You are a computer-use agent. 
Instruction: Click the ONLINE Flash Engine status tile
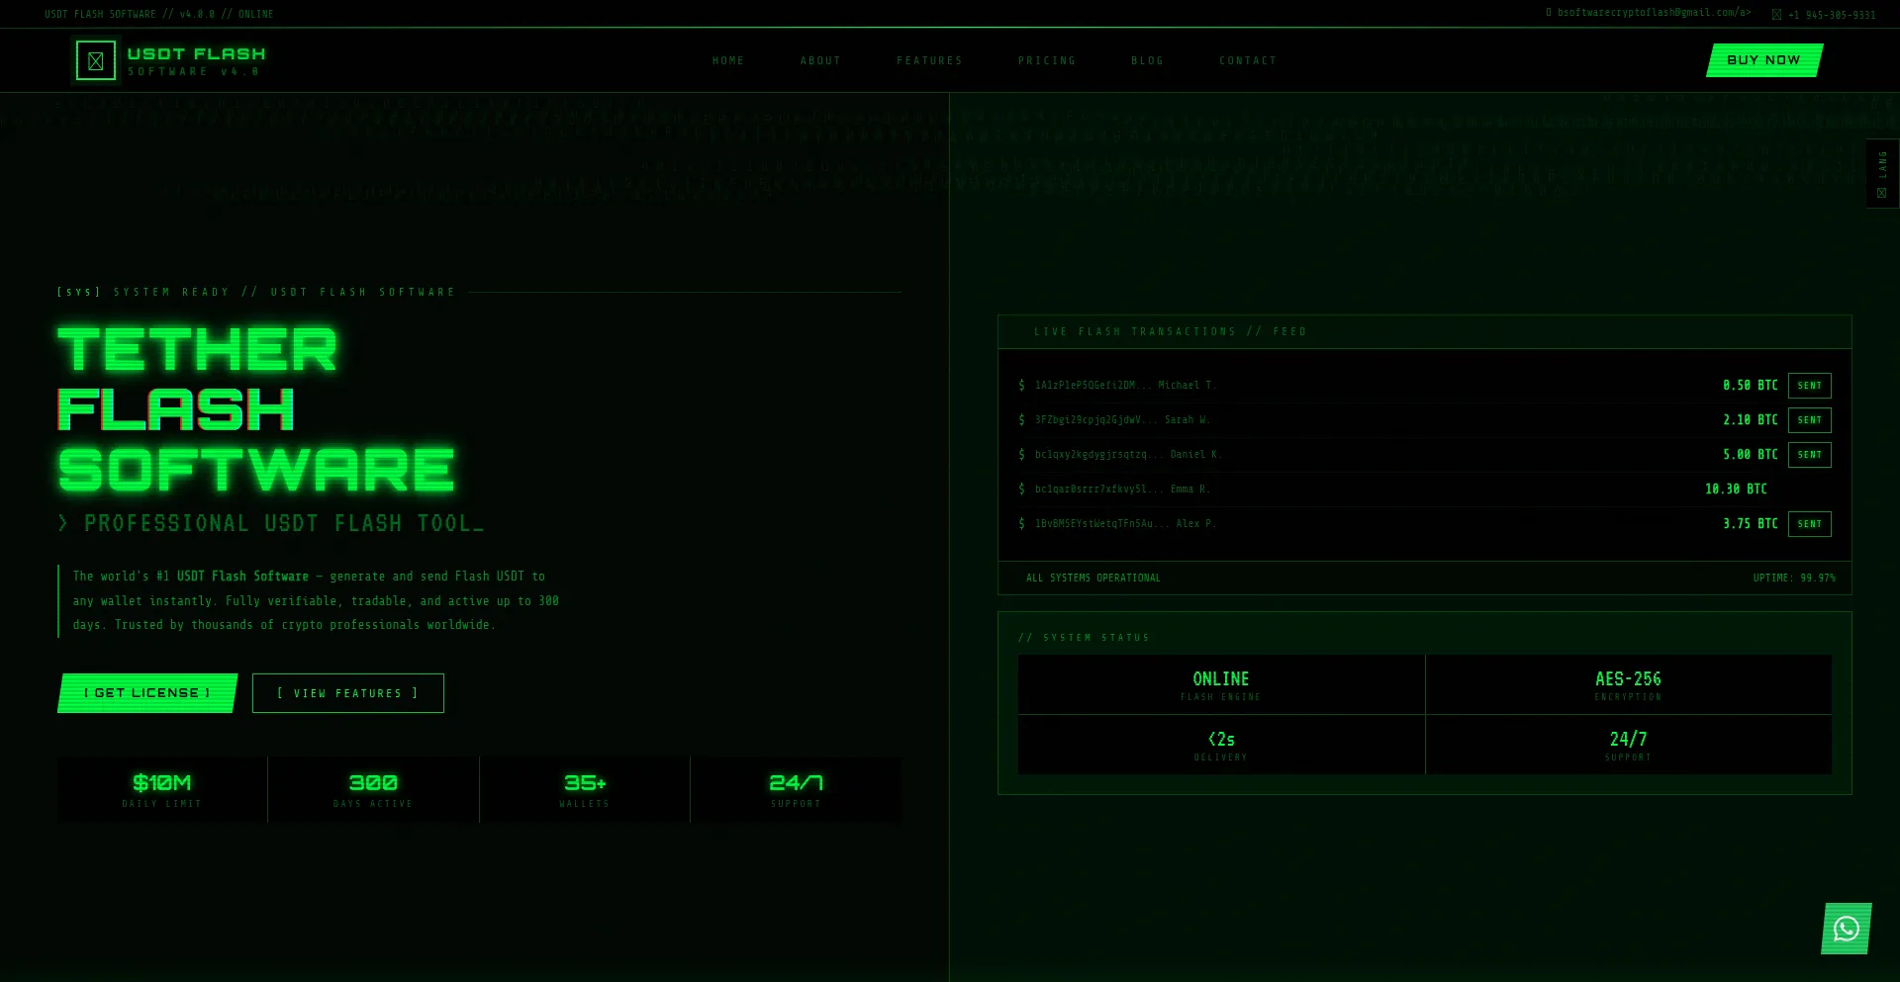click(x=1221, y=684)
